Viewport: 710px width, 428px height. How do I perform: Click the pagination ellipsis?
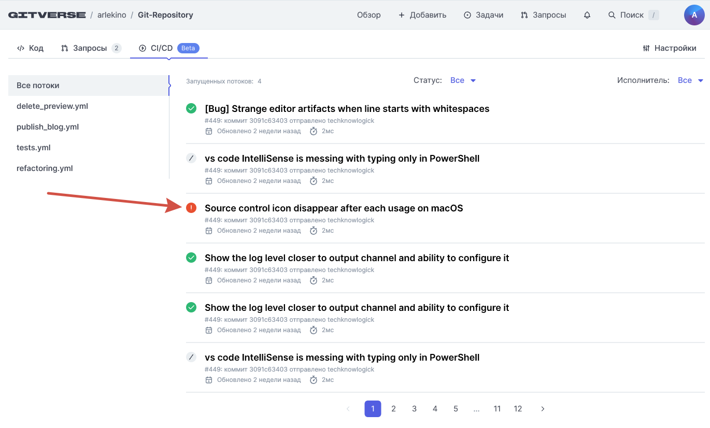(476, 409)
